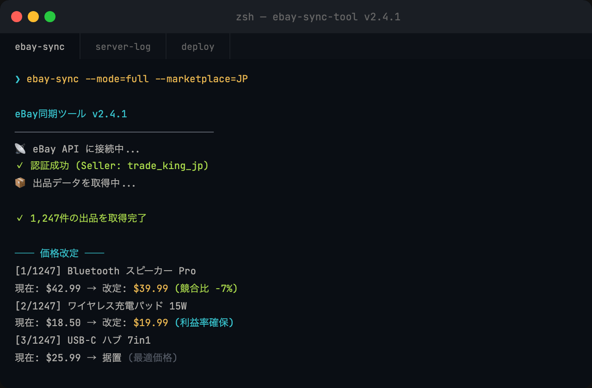The height and width of the screenshot is (388, 592).
Task: Open the deploy tab
Action: [x=197, y=47]
